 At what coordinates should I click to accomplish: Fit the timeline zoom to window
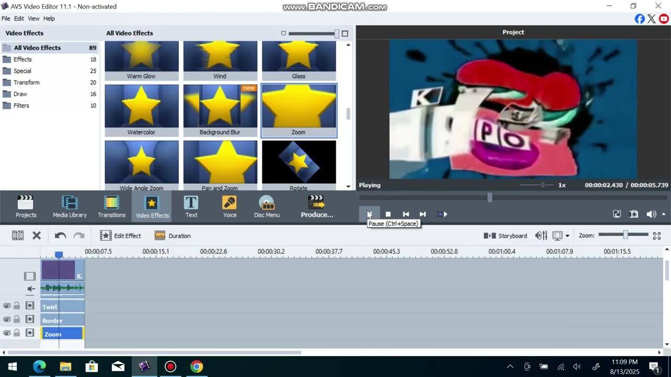(x=657, y=236)
